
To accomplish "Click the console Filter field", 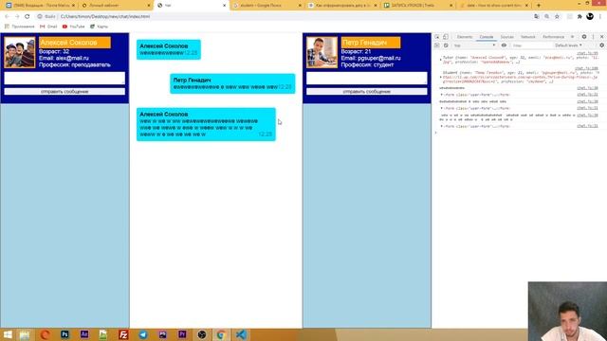I will coord(530,45).
